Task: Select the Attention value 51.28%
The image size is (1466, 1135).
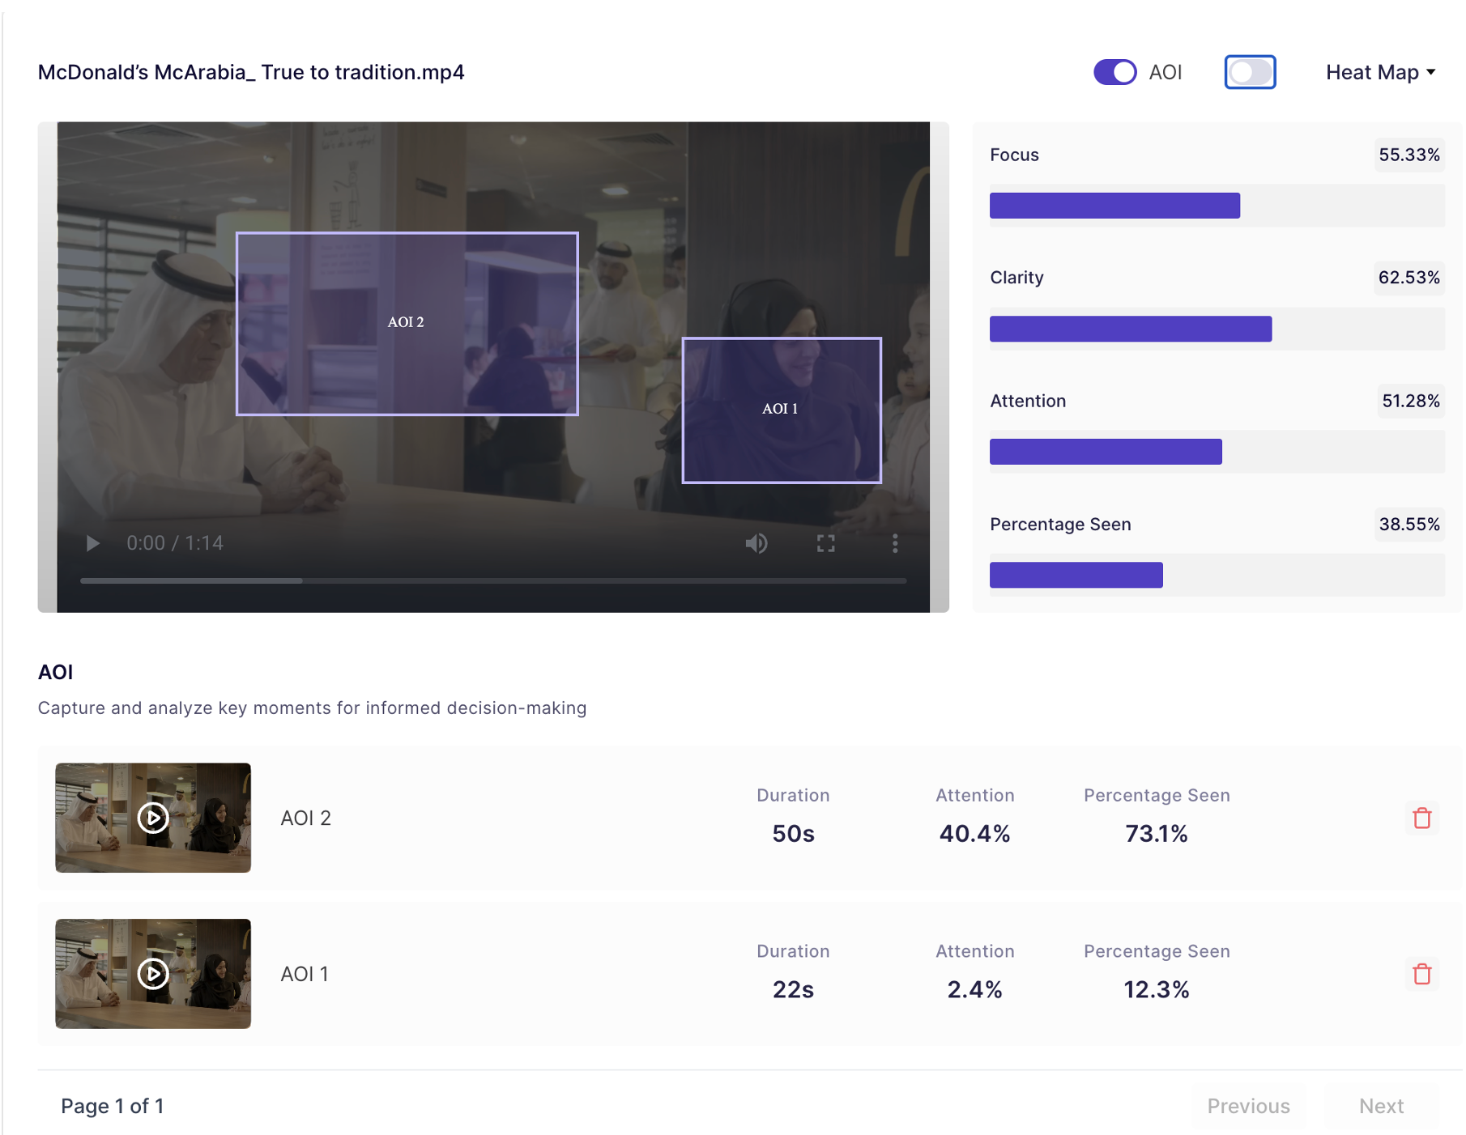Action: [1411, 401]
